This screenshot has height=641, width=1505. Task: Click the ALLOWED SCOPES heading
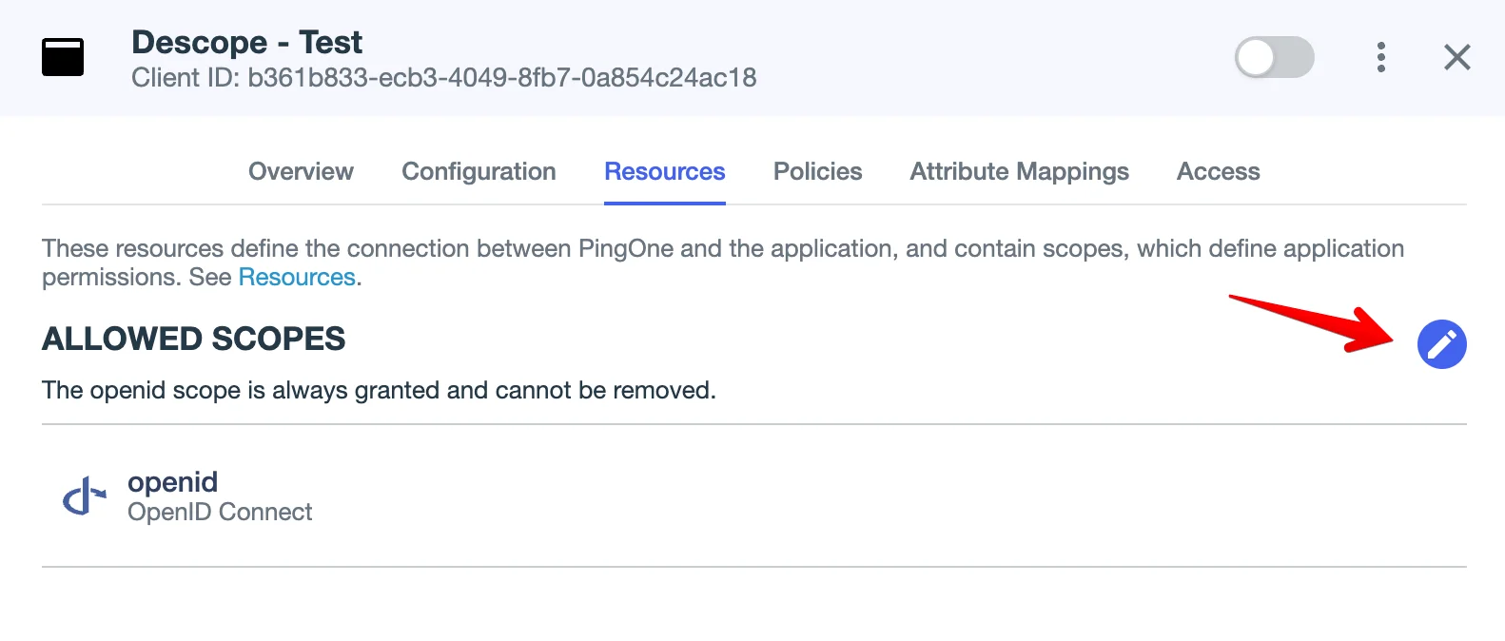[x=194, y=339]
